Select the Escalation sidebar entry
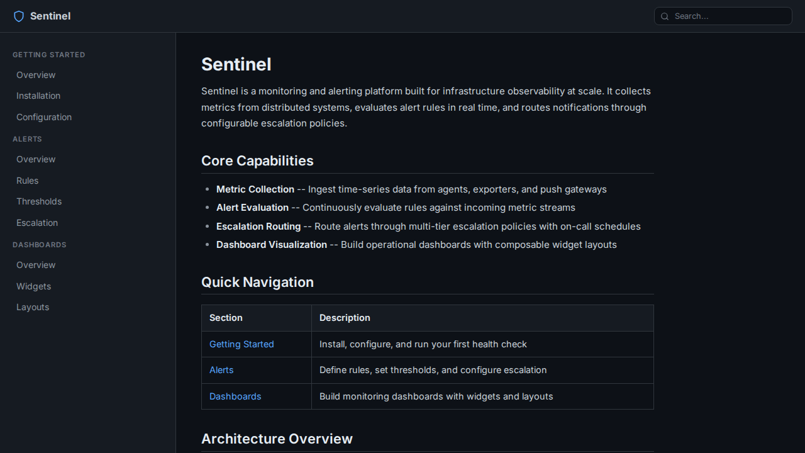Viewport: 805px width, 453px height. tap(37, 223)
